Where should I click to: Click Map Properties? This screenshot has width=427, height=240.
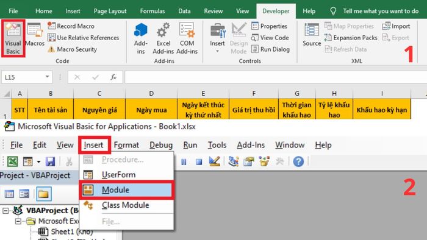point(349,26)
